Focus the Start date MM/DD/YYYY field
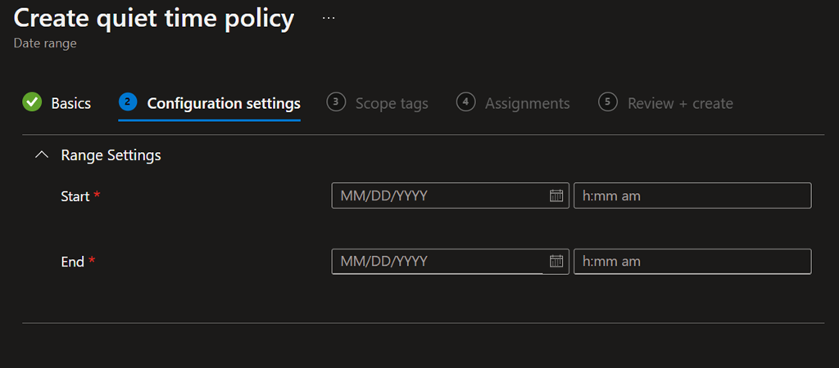 coord(438,195)
